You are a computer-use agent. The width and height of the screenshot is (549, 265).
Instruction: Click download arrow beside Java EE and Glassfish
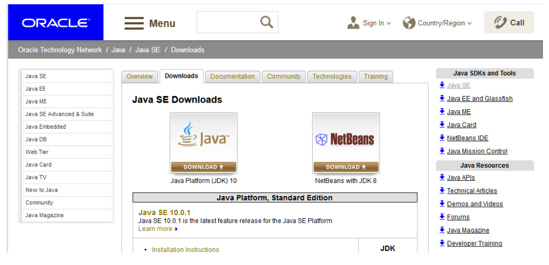[442, 98]
